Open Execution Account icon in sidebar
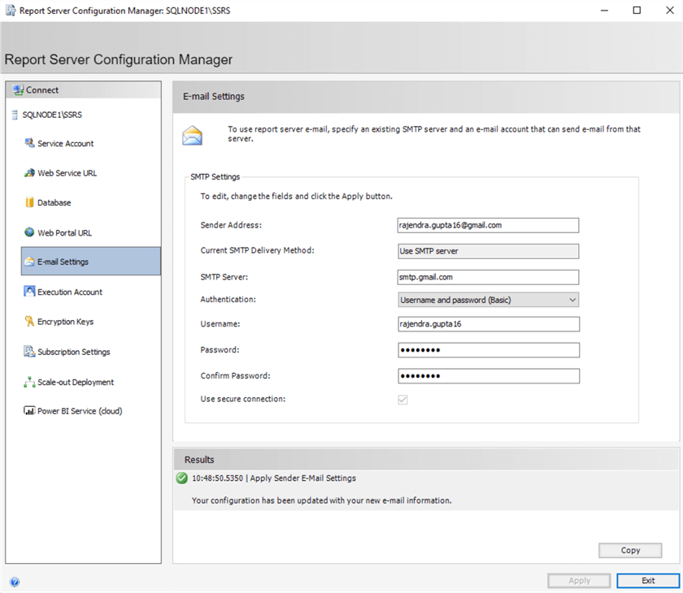The image size is (683, 593). [x=30, y=292]
